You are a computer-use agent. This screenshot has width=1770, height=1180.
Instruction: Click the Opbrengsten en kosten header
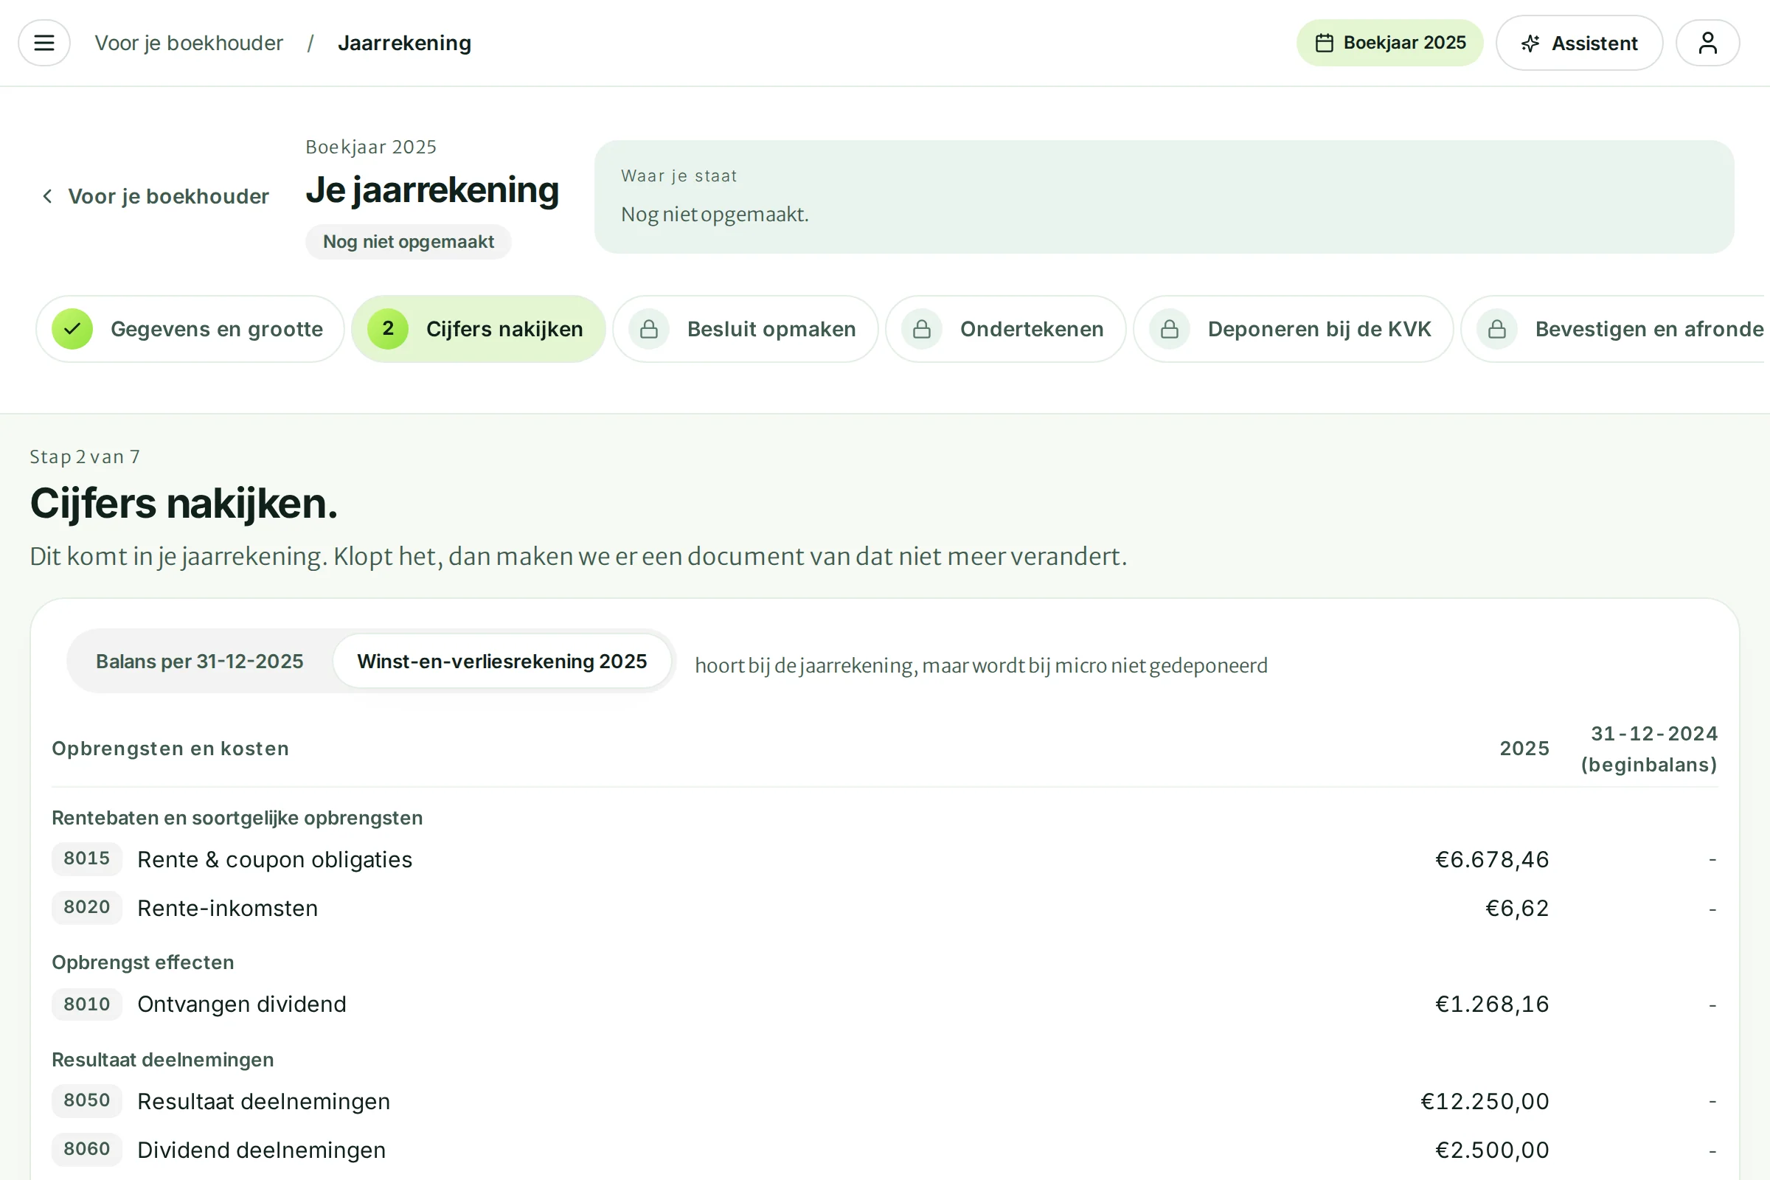pos(170,749)
